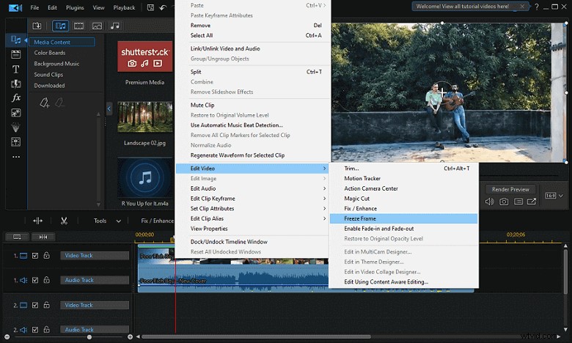The width and height of the screenshot is (572, 343).
Task: Open the Media Room icon in the sidebar
Action: coord(15,40)
